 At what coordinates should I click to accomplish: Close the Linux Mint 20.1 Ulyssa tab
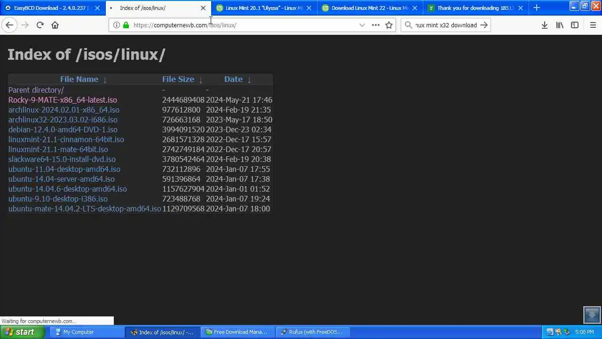click(x=309, y=8)
